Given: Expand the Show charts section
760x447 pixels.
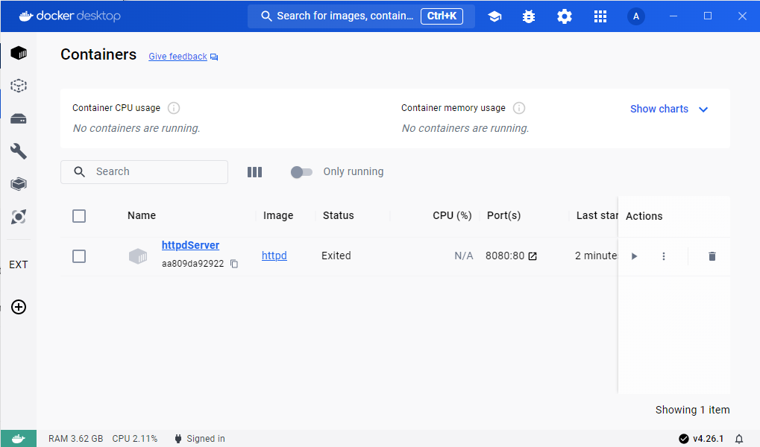Looking at the screenshot, I should [x=669, y=109].
